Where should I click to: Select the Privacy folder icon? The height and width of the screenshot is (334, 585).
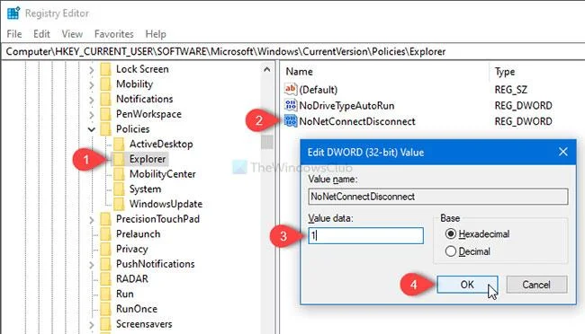pyautogui.click(x=106, y=249)
